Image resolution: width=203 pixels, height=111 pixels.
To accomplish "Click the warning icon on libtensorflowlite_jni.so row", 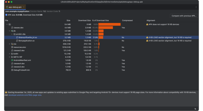I will (x=147, y=37).
